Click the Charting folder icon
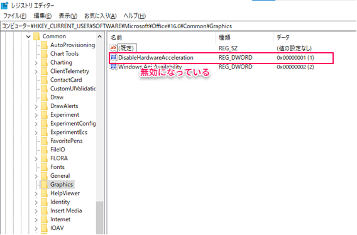 [x=45, y=62]
